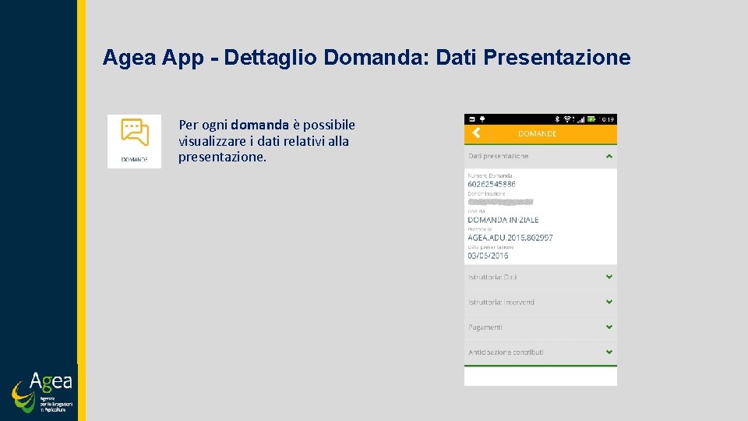This screenshot has width=748, height=421.
Task: Select the Istruttoria: Dati row label
Action: point(492,277)
